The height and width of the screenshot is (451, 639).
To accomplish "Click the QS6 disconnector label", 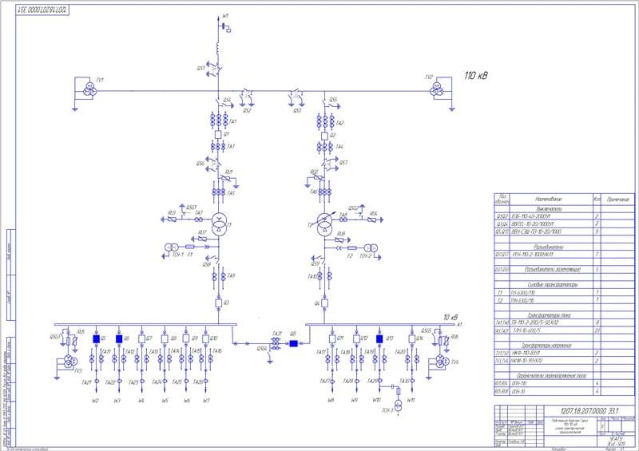I will click(x=200, y=164).
